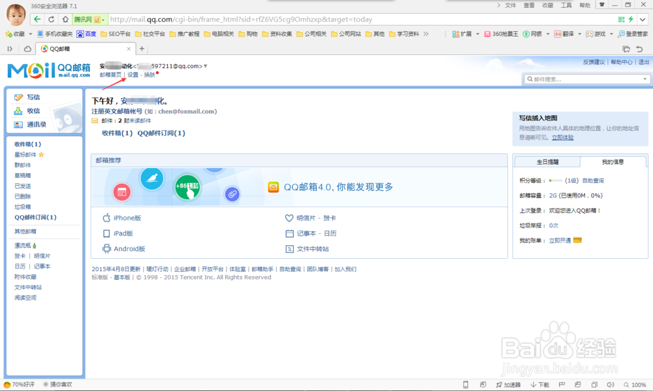The image size is (653, 391).
Task: Open the 翻译 translate dropdown arrow
Action: 579,34
